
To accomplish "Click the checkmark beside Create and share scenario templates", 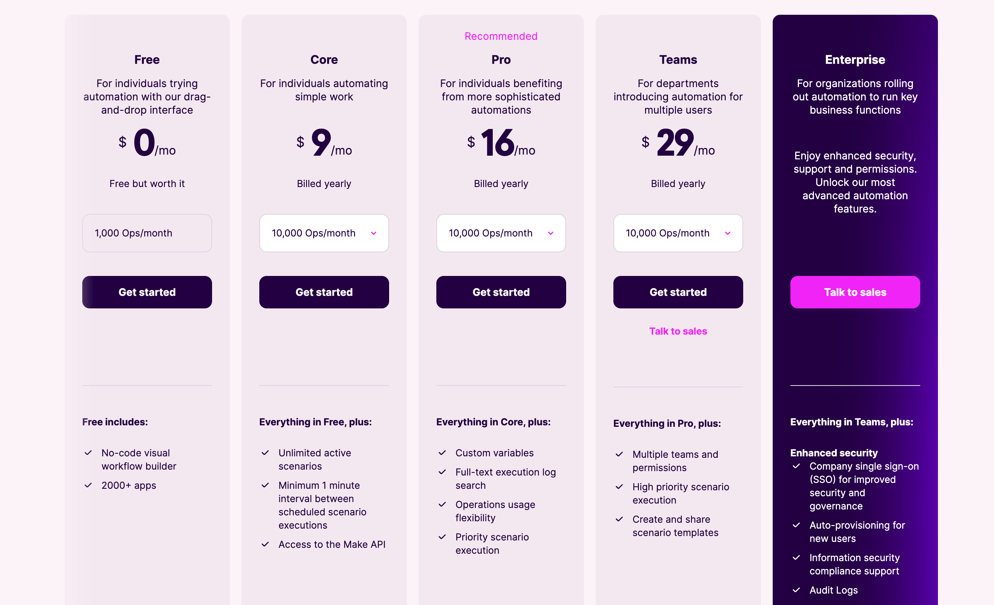I will (x=620, y=519).
